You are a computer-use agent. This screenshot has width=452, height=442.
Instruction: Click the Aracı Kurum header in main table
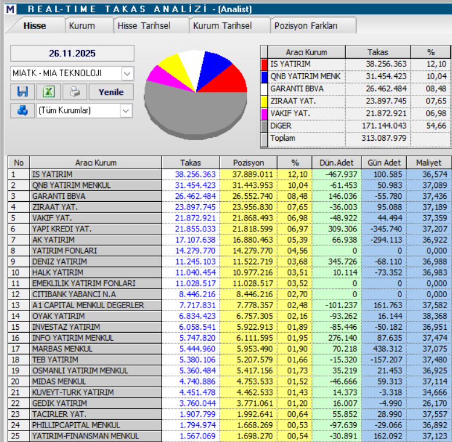96,163
